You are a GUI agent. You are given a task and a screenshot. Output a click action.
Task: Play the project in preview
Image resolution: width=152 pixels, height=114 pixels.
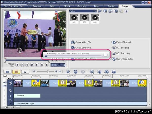click(x=17, y=65)
